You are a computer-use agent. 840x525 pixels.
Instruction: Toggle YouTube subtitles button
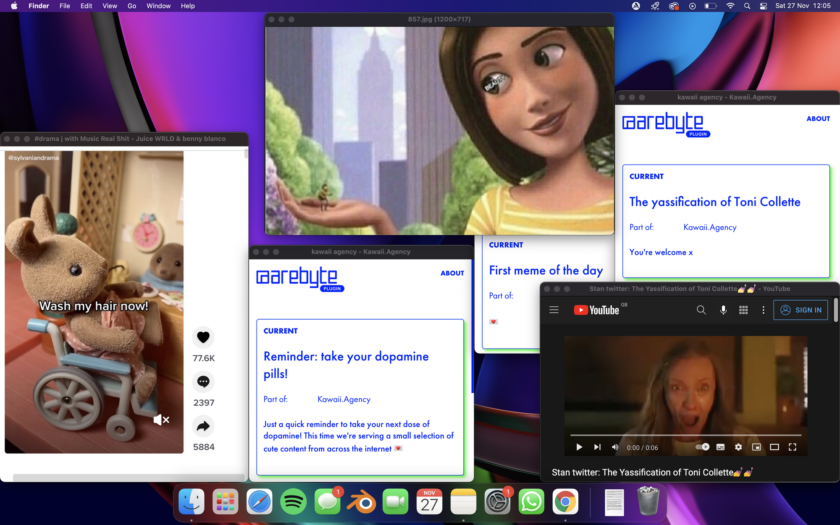coord(720,447)
